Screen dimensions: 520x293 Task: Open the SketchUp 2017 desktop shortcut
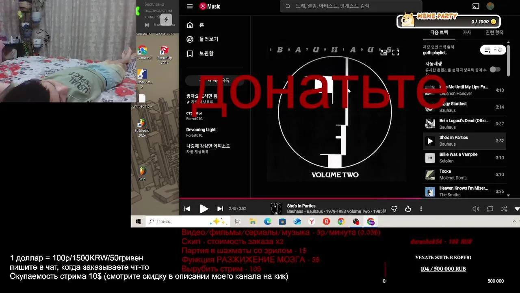click(164, 55)
